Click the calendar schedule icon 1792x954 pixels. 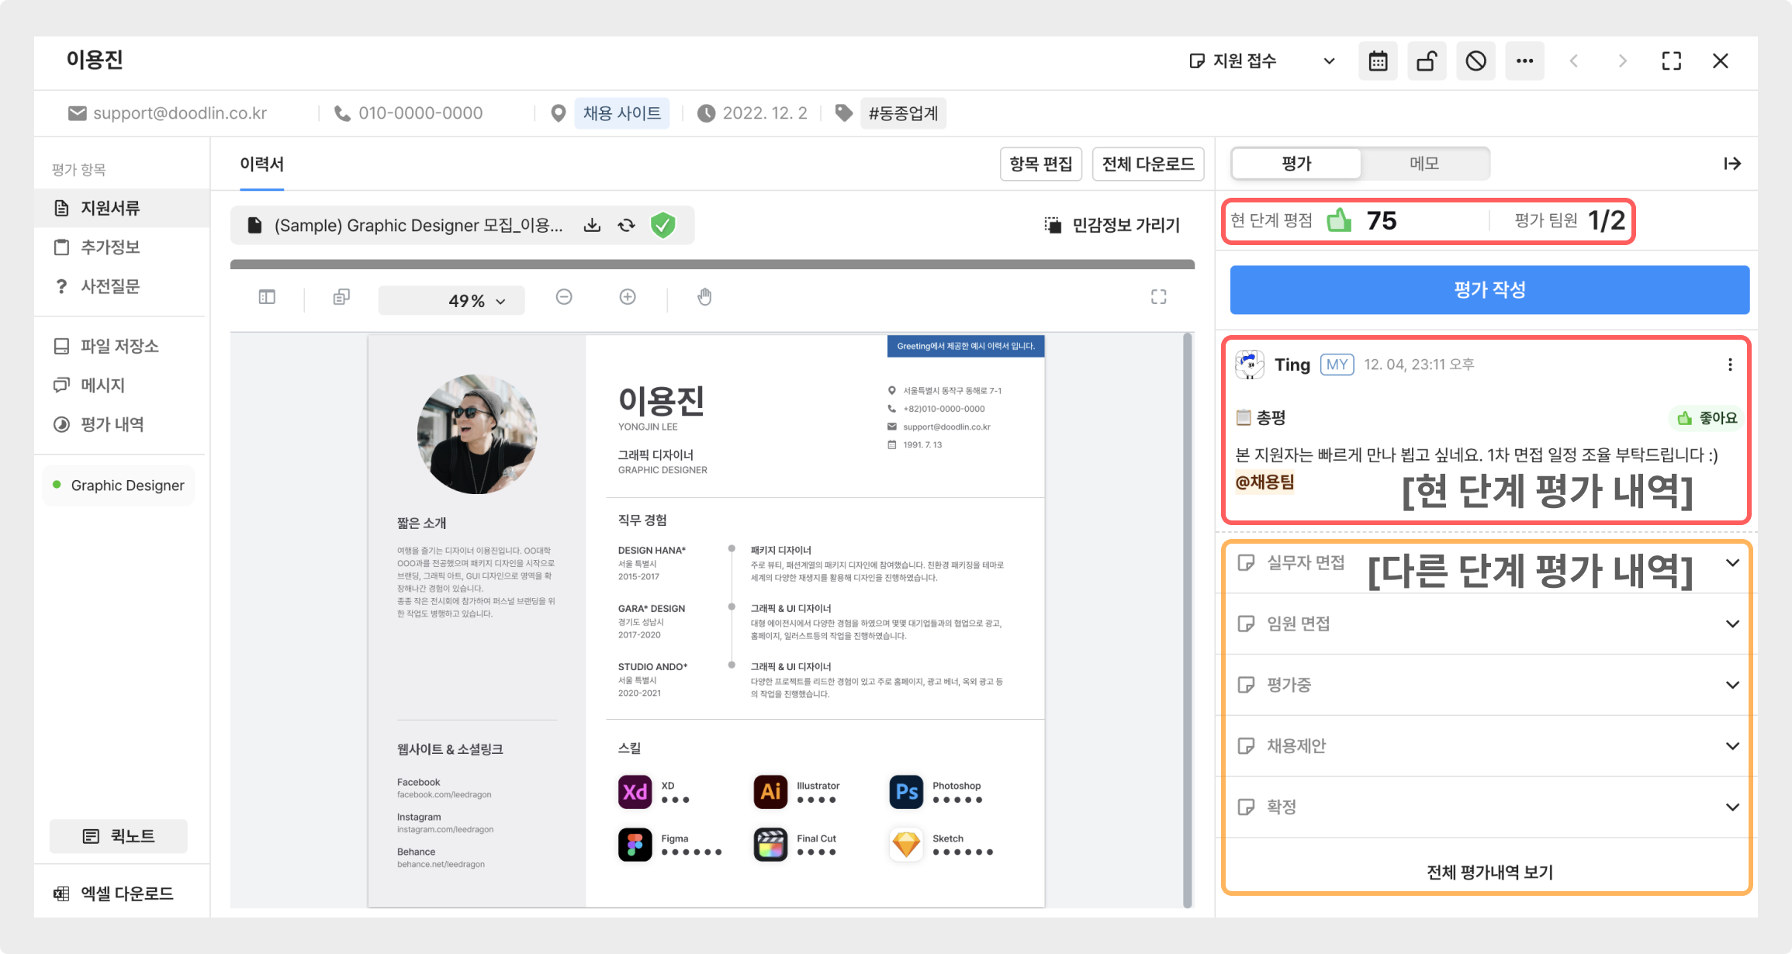click(x=1378, y=61)
